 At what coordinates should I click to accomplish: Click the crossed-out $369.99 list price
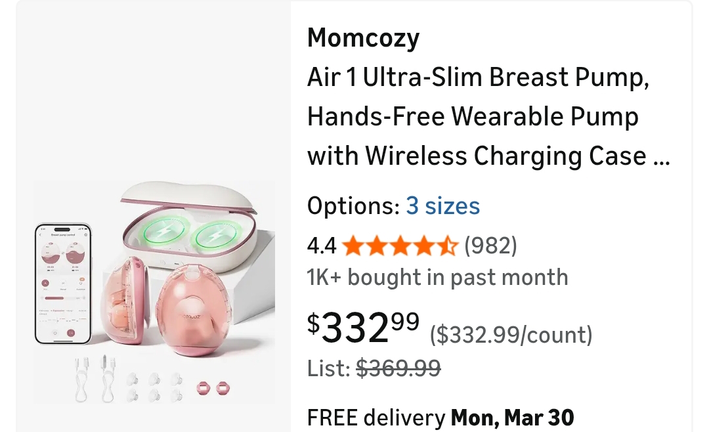pyautogui.click(x=398, y=368)
